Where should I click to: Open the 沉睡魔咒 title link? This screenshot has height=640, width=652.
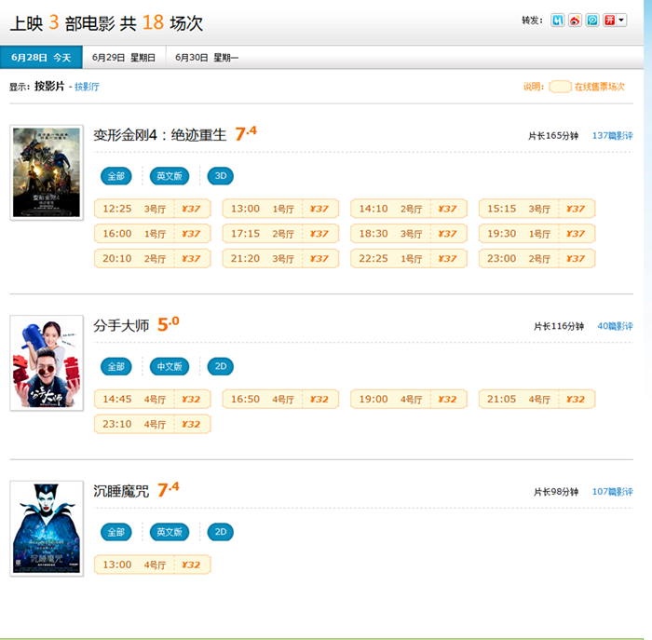tap(121, 491)
